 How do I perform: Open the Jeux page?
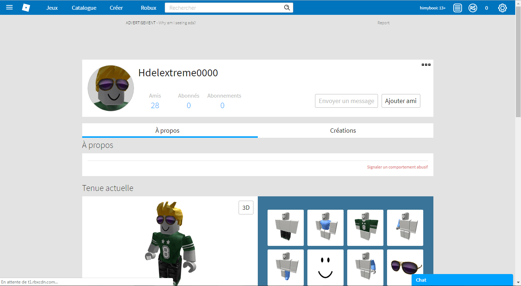[52, 7]
